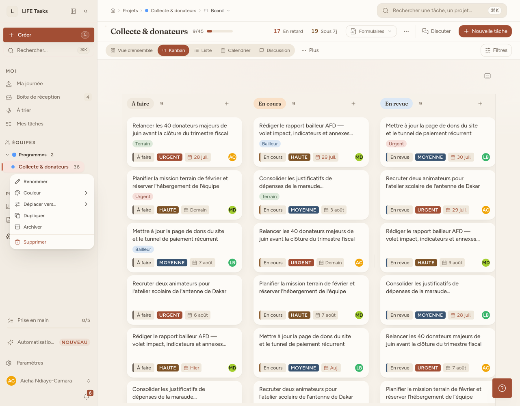Open the help question-mark button
Screen dimensions: 520x406
tap(502, 388)
